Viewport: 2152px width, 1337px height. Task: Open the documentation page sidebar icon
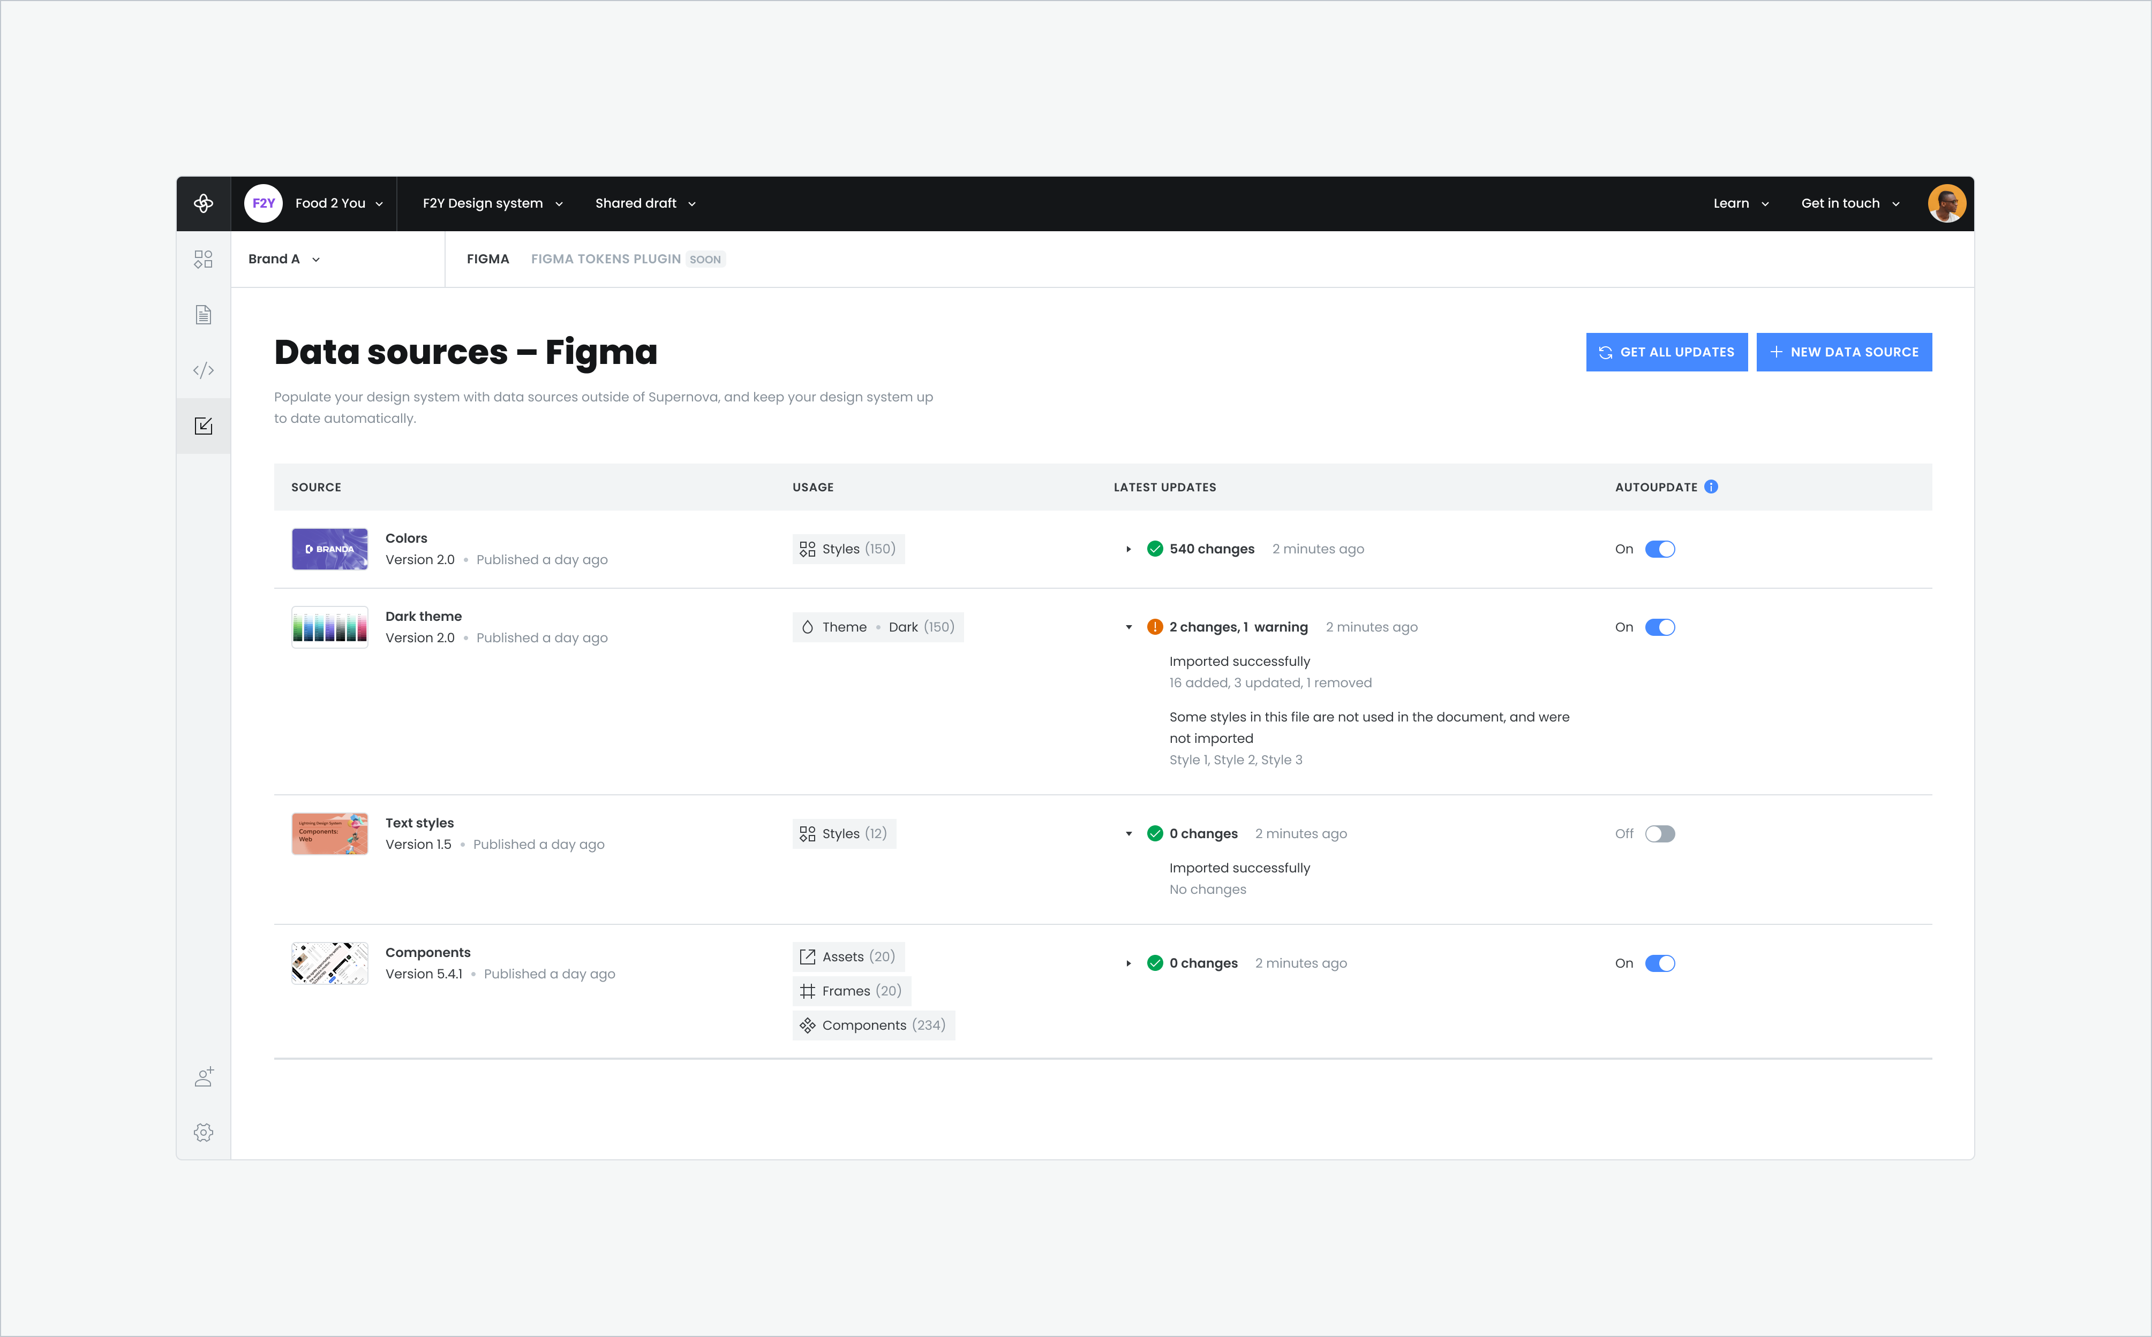click(204, 315)
